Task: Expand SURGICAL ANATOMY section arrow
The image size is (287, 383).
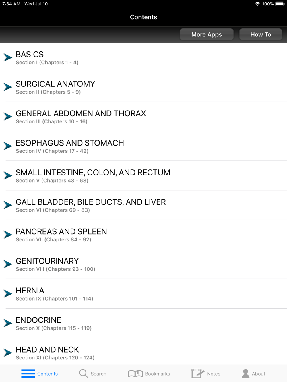Action: point(8,87)
